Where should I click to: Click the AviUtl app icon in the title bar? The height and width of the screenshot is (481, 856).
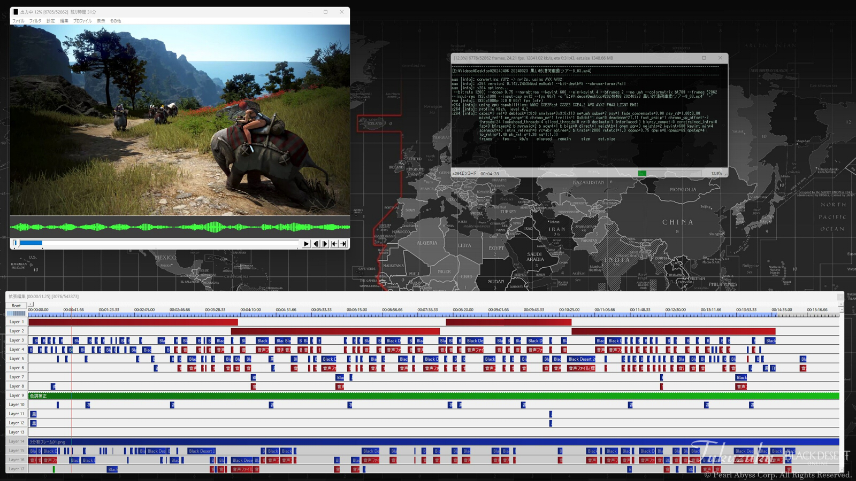pos(15,12)
